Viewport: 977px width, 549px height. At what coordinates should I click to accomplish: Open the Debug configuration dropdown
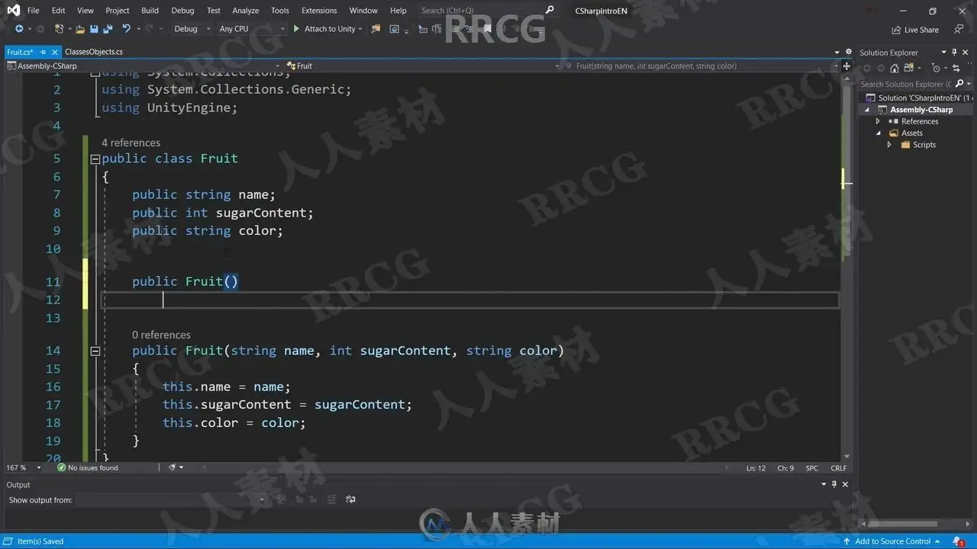coord(192,29)
